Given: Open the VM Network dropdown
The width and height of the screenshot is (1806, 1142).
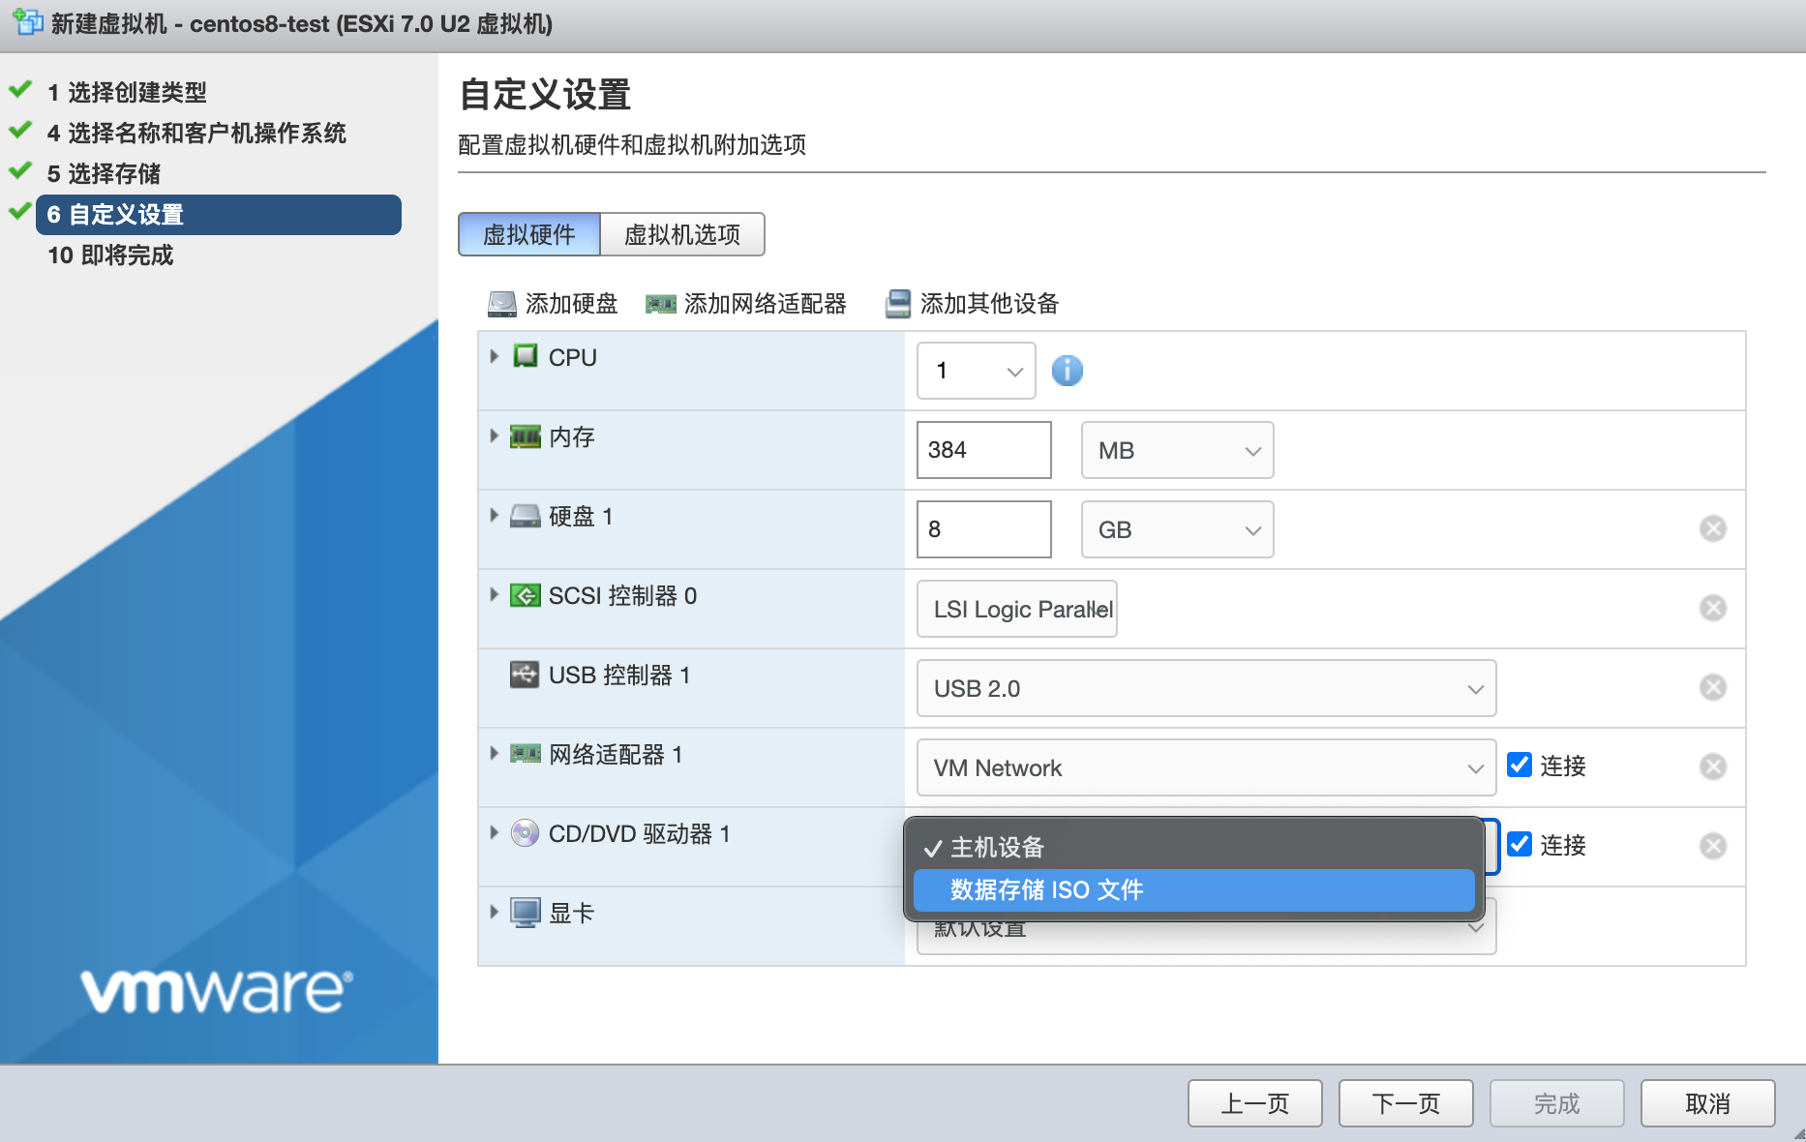Looking at the screenshot, I should pyautogui.click(x=1206, y=767).
